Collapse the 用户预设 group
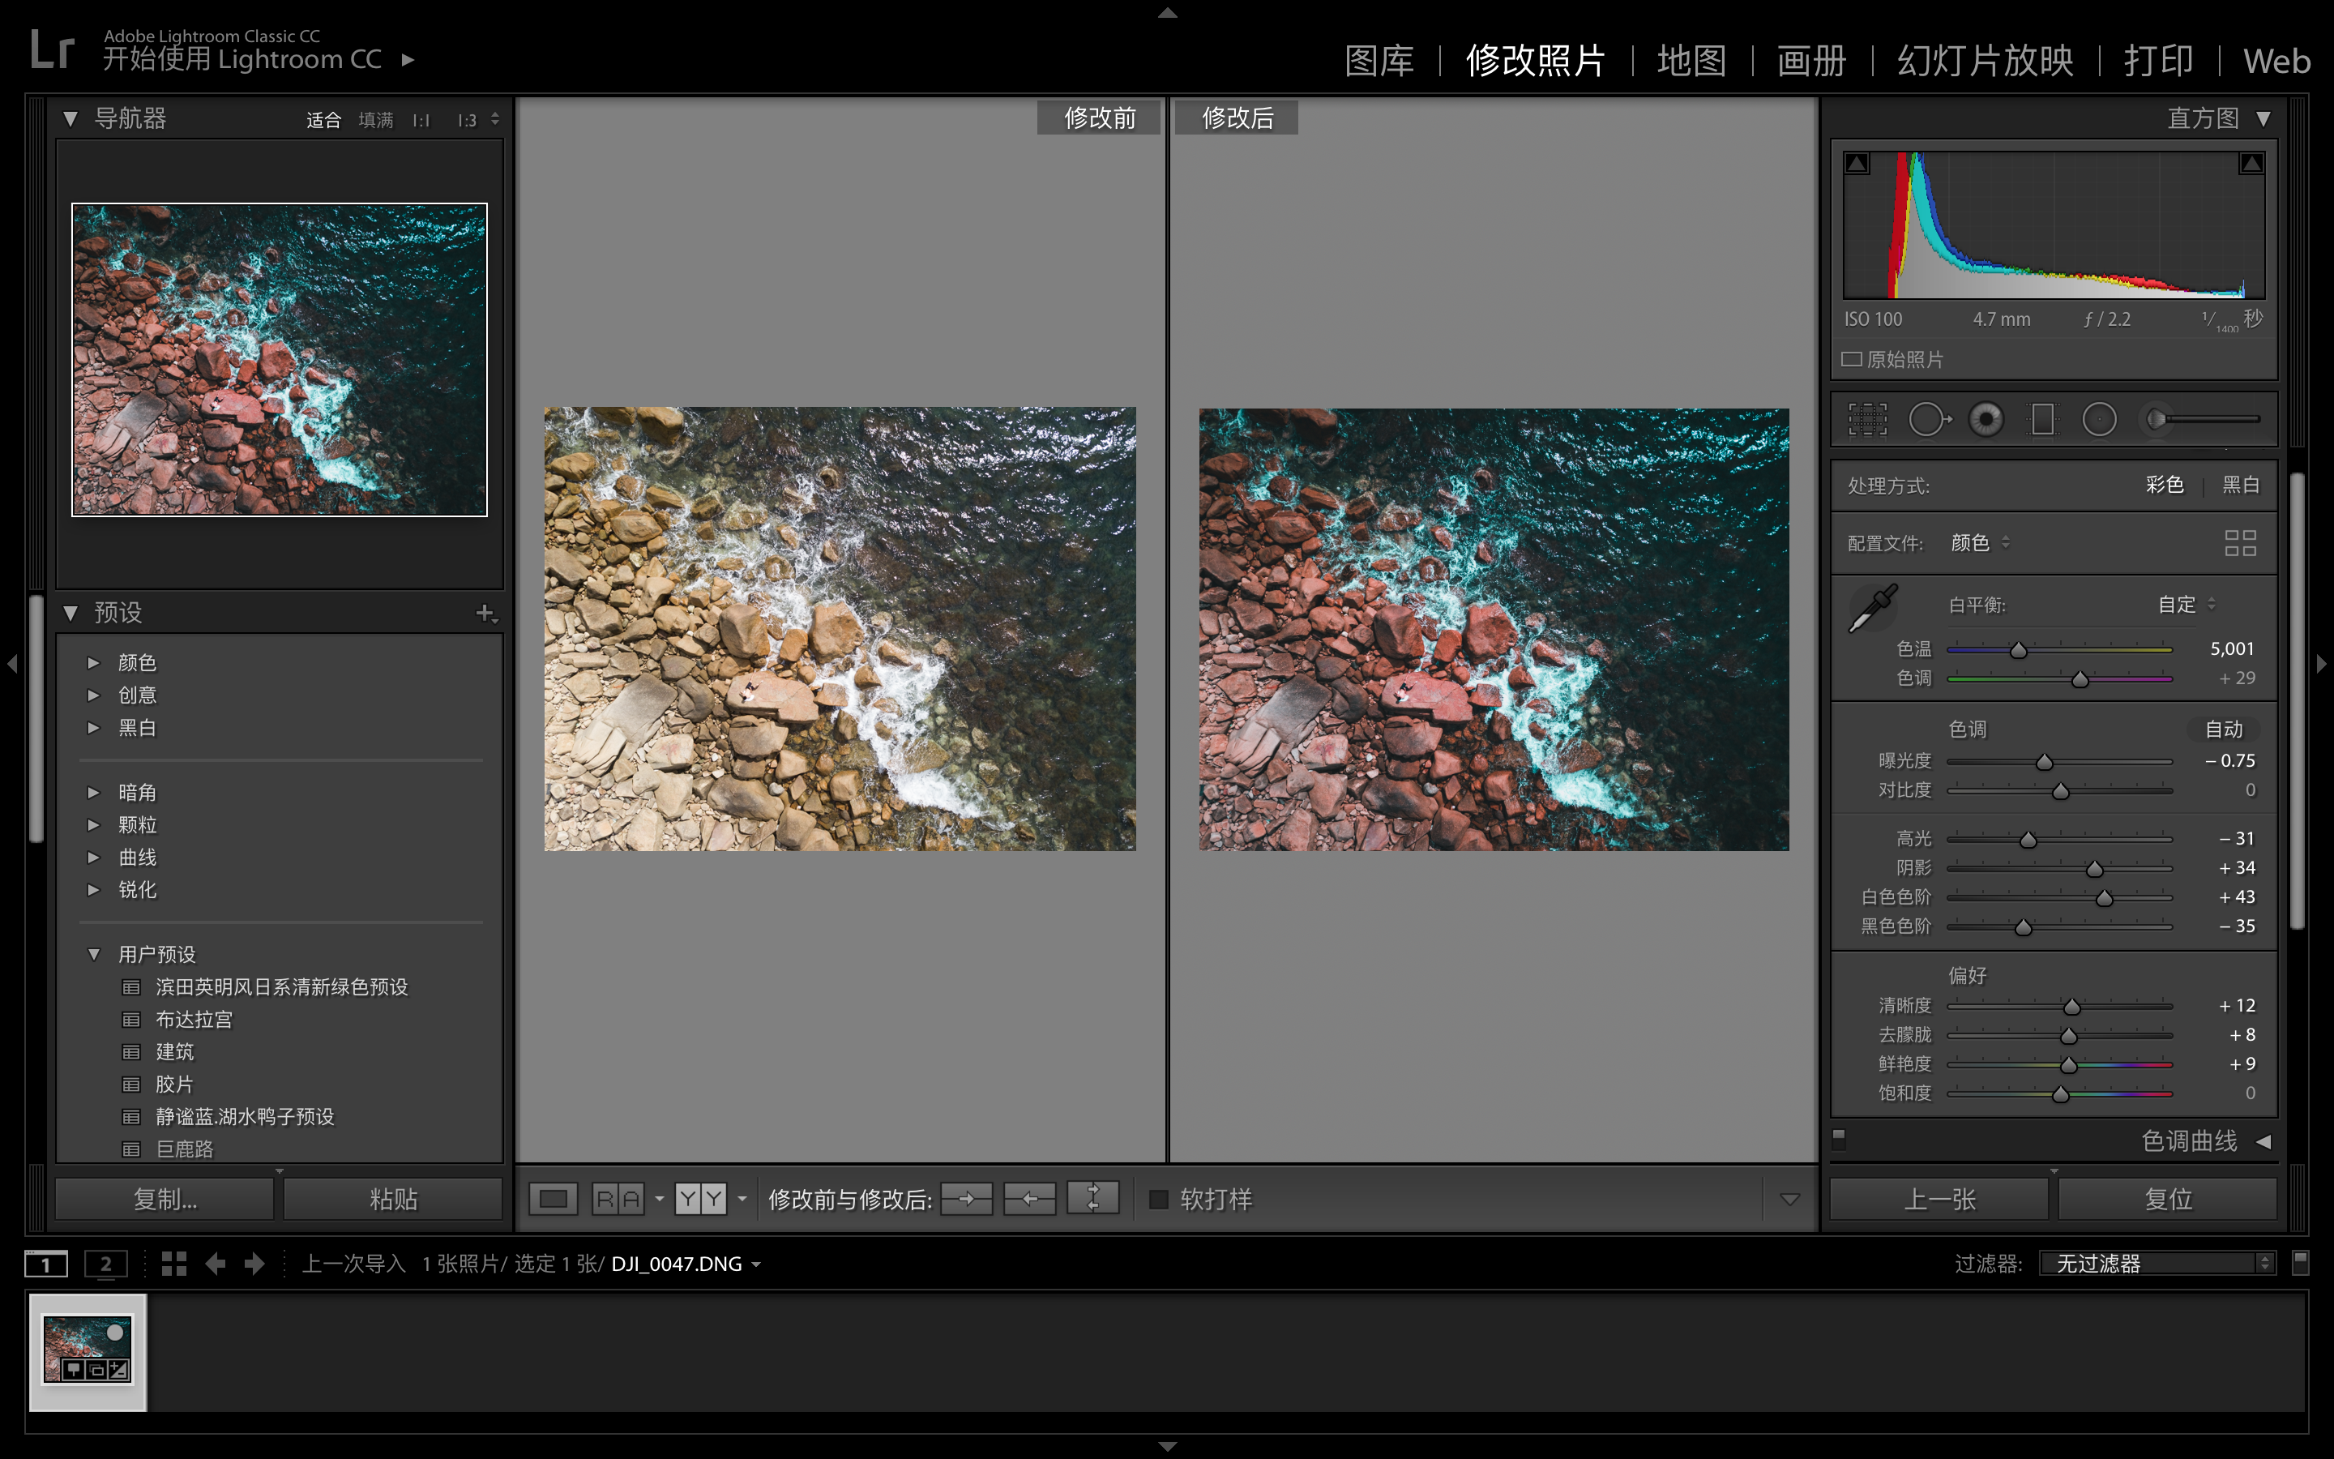 coord(93,954)
